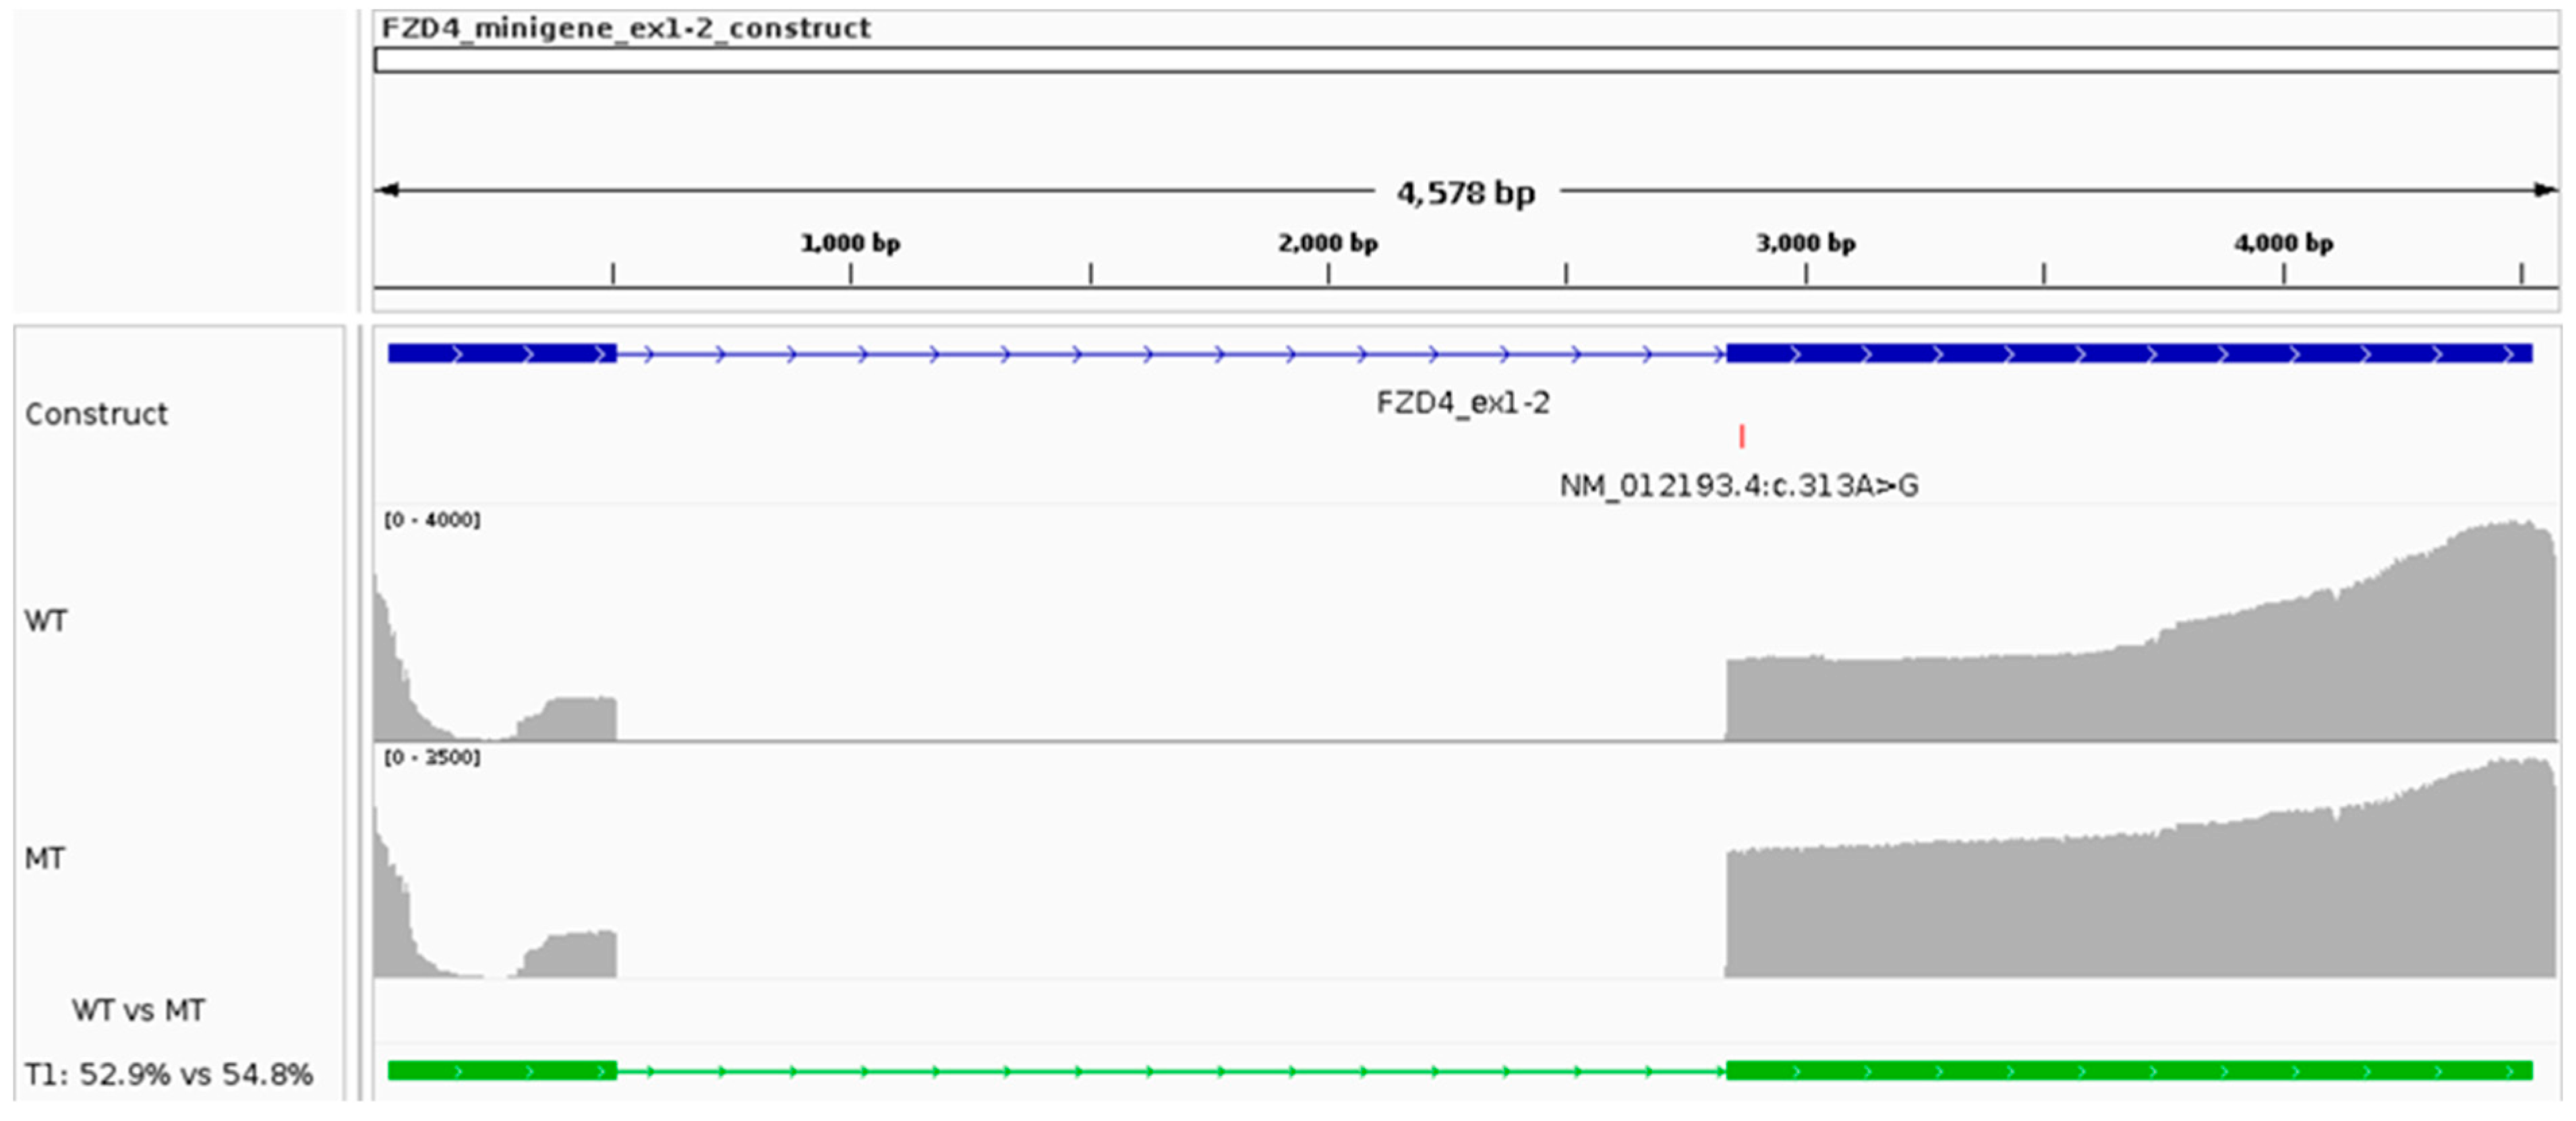
Task: Select the blue FZD4 exon 1 block
Action: pyautogui.click(x=502, y=353)
